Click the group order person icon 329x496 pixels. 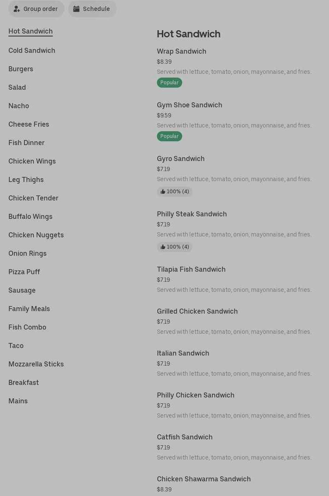pyautogui.click(x=17, y=9)
